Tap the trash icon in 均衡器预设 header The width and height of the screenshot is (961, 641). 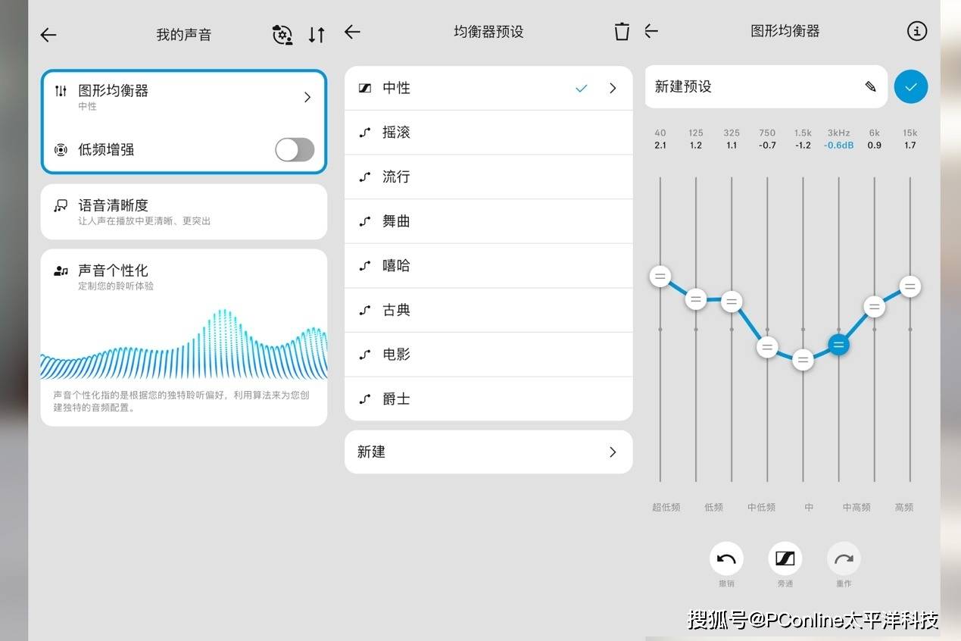(x=622, y=32)
